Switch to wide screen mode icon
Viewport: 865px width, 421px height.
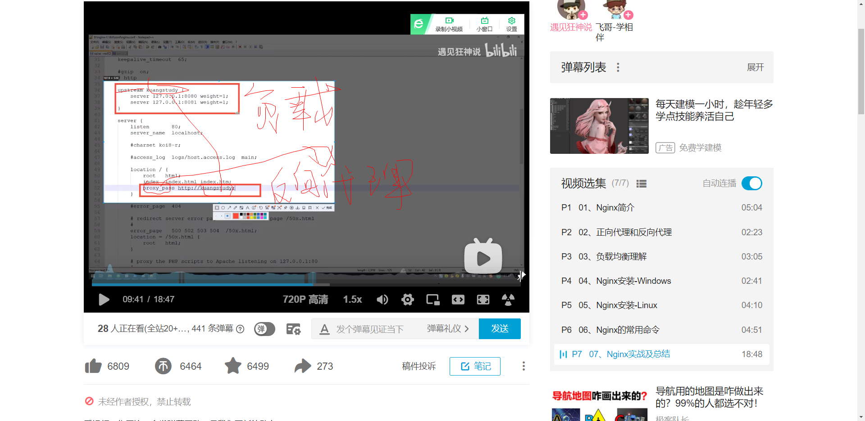point(458,300)
